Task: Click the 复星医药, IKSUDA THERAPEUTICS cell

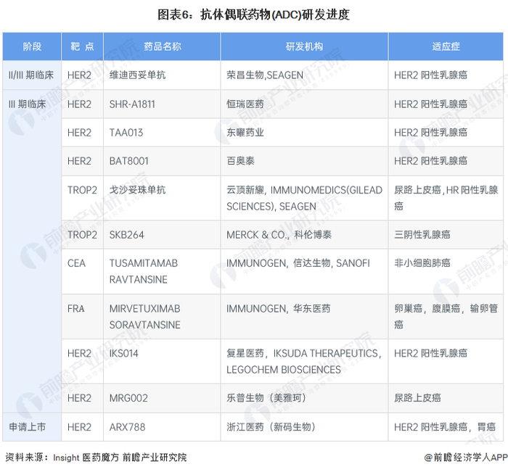Action: point(304,361)
